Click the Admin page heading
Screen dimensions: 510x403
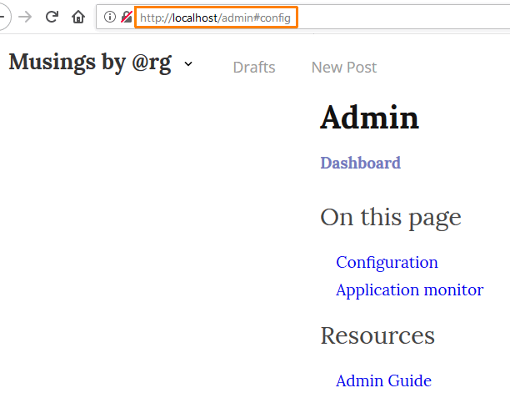(369, 118)
